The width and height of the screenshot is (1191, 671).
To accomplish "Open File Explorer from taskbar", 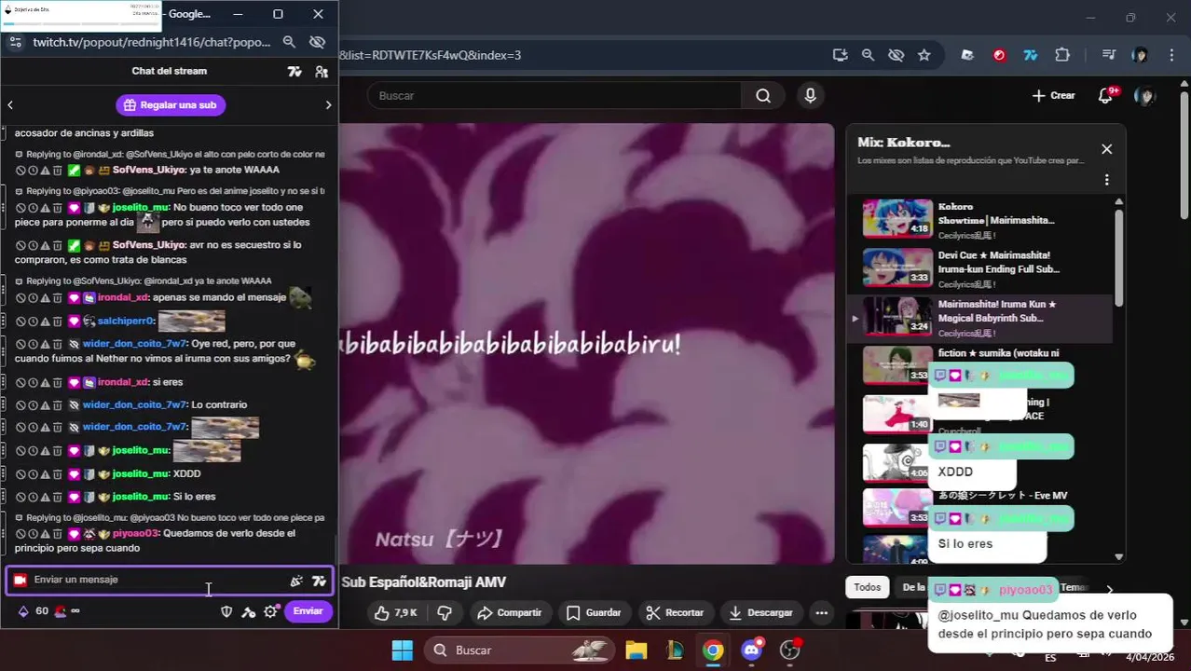I will pos(636,650).
